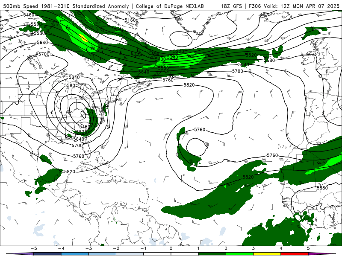The height and width of the screenshot is (256, 342).
Task: Click the legend tick label '-5'
Action: [33, 248]
